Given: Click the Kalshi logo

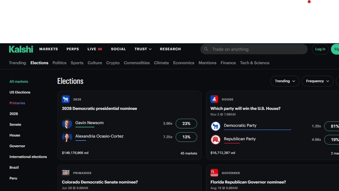Looking at the screenshot, I should click(x=21, y=49).
